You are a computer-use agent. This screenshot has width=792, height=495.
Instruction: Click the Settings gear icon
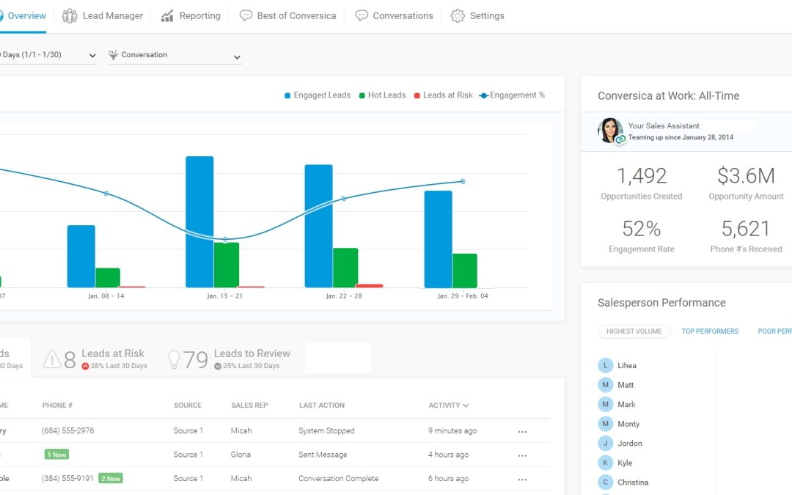457,15
